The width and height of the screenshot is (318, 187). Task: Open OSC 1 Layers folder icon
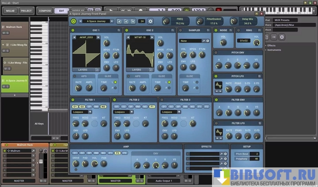tap(97, 70)
